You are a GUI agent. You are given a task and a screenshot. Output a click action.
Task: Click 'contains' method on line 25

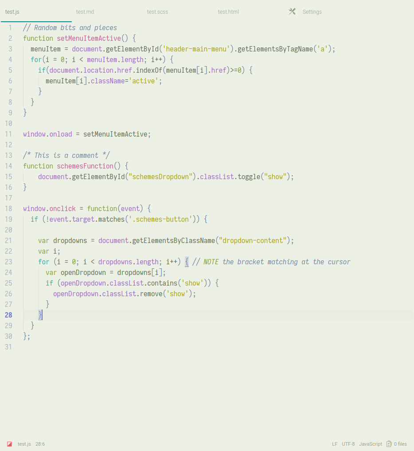tap(162, 283)
